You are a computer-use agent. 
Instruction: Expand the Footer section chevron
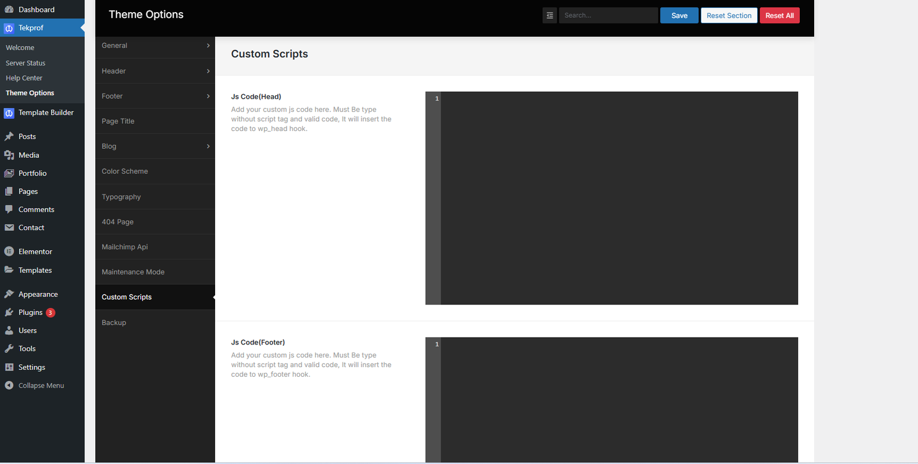point(208,96)
